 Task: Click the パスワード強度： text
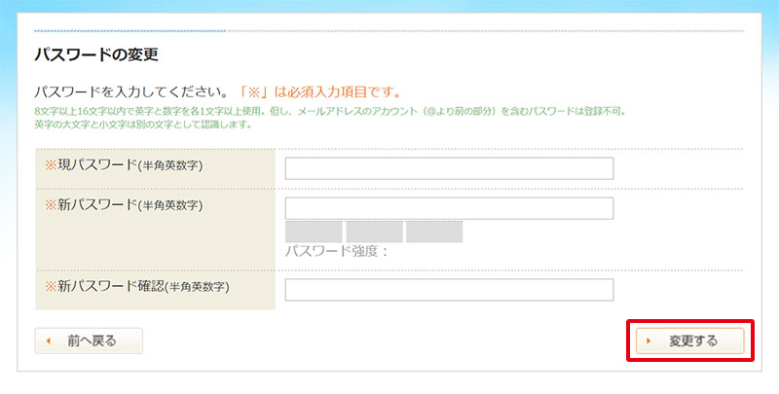(336, 251)
